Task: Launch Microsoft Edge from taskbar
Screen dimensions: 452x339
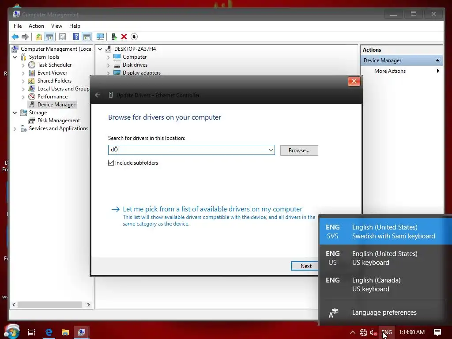Action: coord(49,332)
